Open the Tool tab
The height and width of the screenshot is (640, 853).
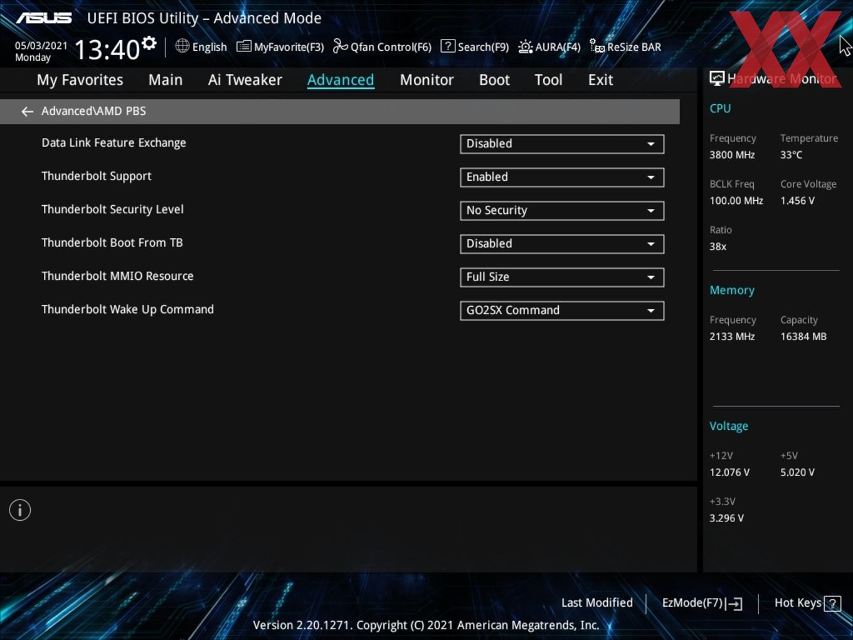click(x=548, y=80)
